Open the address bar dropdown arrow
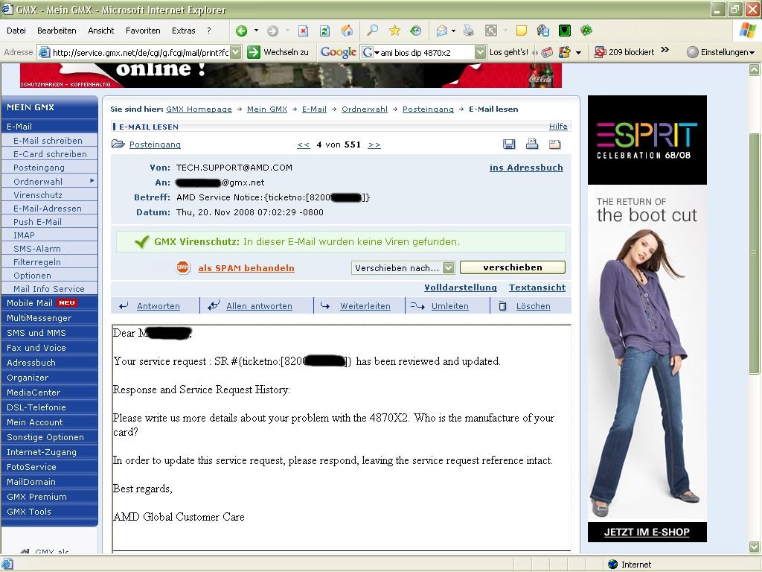The image size is (762, 572). tap(236, 52)
